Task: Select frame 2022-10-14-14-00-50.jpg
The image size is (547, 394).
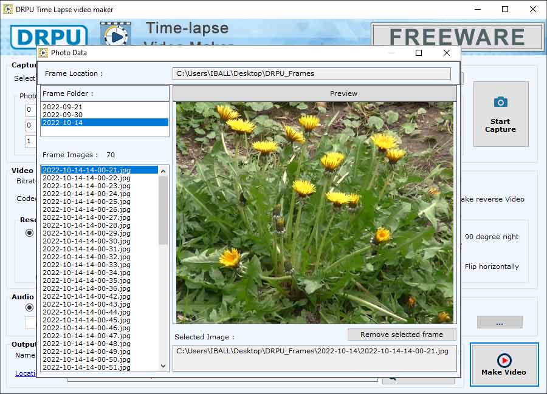Action: (100, 359)
